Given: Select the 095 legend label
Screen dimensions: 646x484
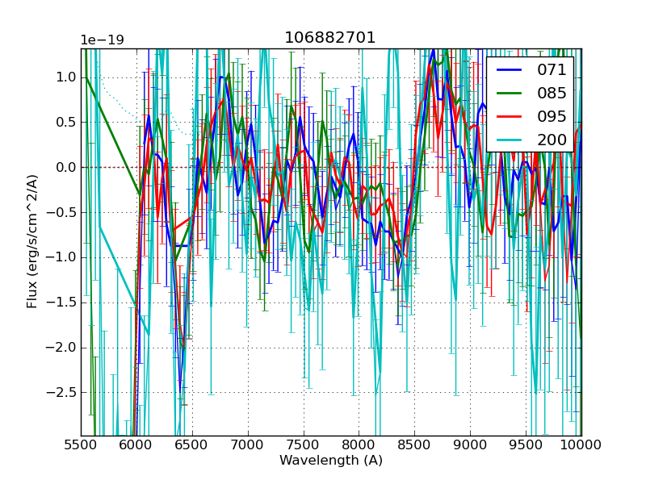Looking at the screenshot, I should click(552, 116).
